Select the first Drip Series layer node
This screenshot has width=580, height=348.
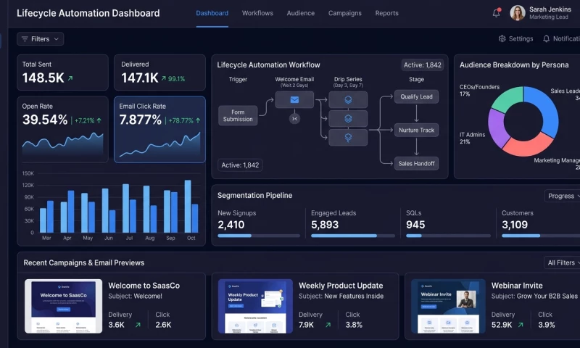(348, 100)
